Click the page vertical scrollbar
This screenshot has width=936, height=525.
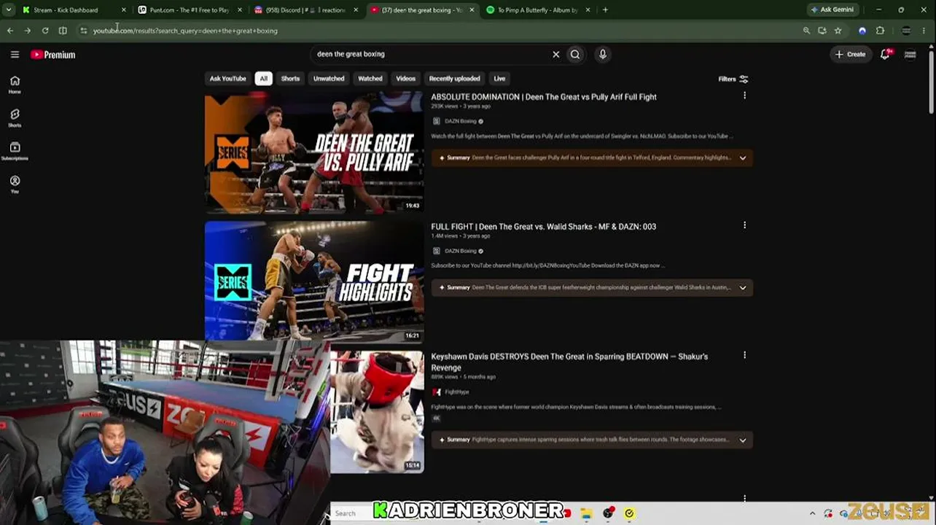931,80
